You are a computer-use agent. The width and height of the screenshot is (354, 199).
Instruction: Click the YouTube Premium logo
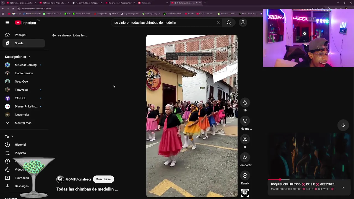pyautogui.click(x=25, y=23)
